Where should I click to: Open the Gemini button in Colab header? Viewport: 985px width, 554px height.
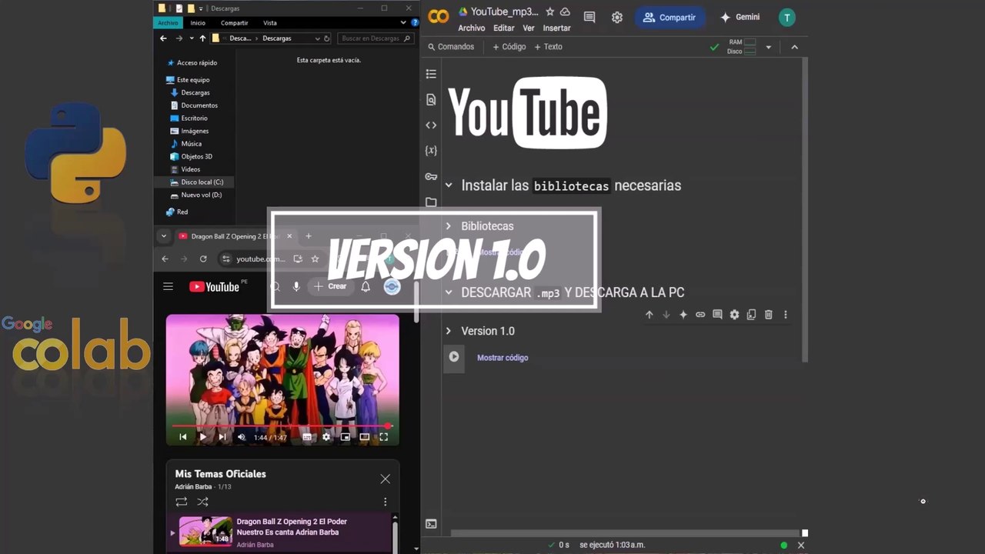pyautogui.click(x=740, y=17)
